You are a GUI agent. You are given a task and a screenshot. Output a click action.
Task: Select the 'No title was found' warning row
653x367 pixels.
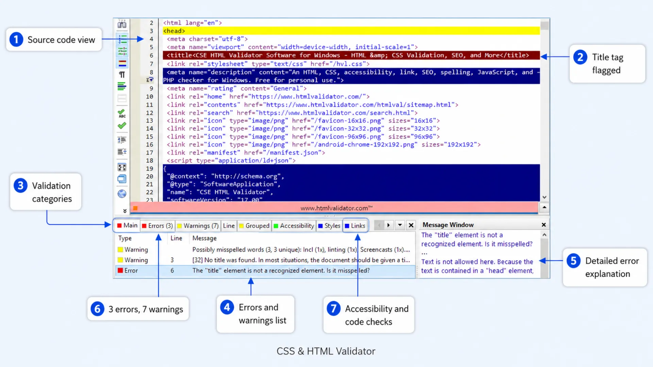click(x=265, y=260)
